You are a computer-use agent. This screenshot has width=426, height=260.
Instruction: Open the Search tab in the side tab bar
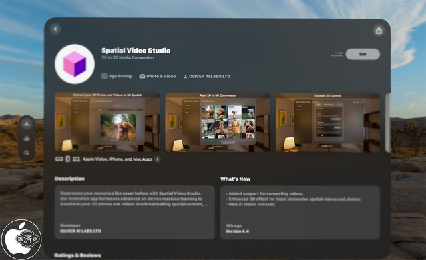tap(27, 153)
